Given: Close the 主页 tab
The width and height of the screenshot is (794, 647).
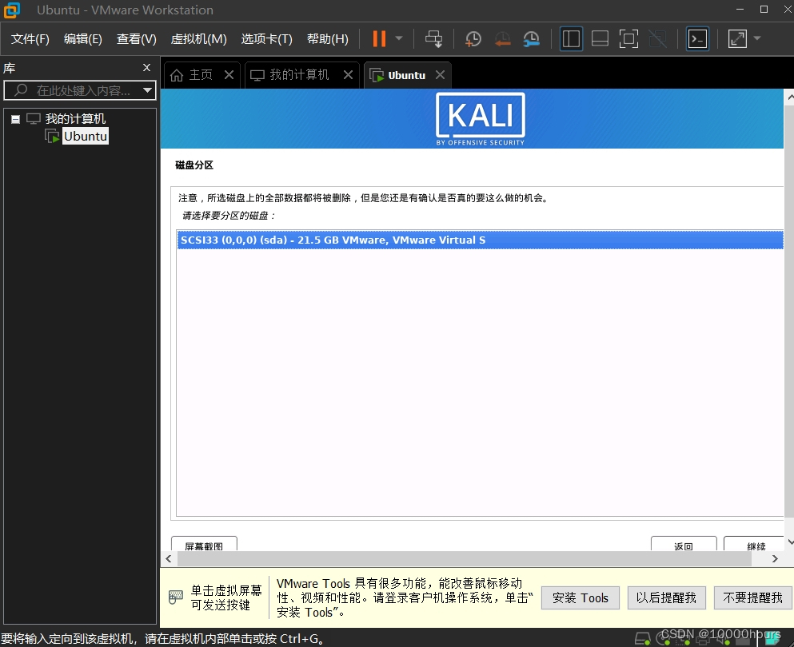Looking at the screenshot, I should (x=229, y=75).
